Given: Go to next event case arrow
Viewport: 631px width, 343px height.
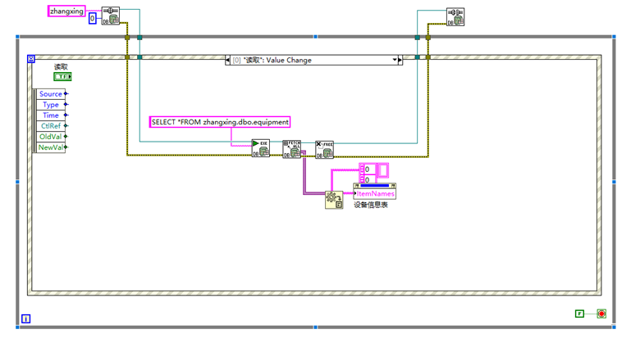Looking at the screenshot, I should pyautogui.click(x=400, y=61).
